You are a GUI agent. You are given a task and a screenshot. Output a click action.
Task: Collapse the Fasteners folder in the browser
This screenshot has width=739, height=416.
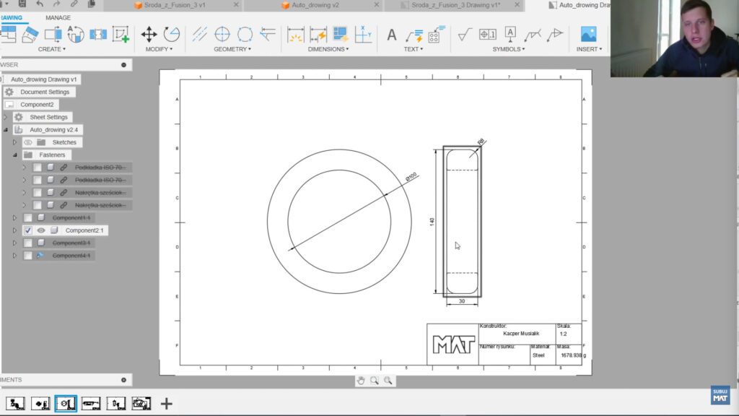[15, 154]
